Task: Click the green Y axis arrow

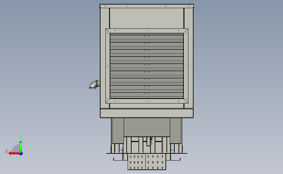Action: [21, 147]
